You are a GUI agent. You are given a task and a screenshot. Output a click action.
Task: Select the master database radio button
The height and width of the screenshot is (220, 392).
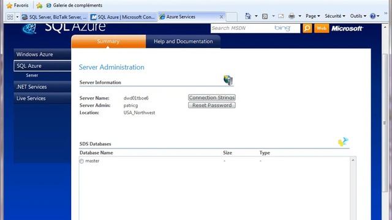[81, 161]
